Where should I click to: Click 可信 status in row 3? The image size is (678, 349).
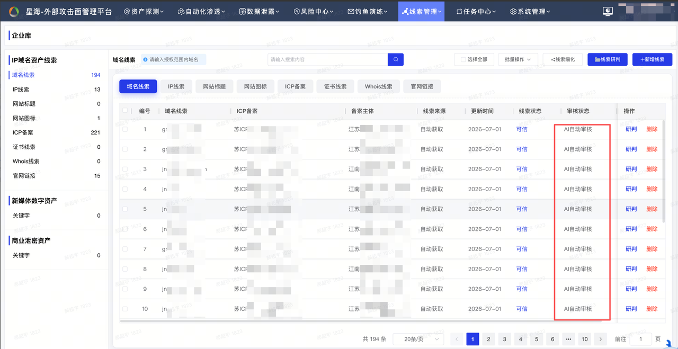point(522,169)
